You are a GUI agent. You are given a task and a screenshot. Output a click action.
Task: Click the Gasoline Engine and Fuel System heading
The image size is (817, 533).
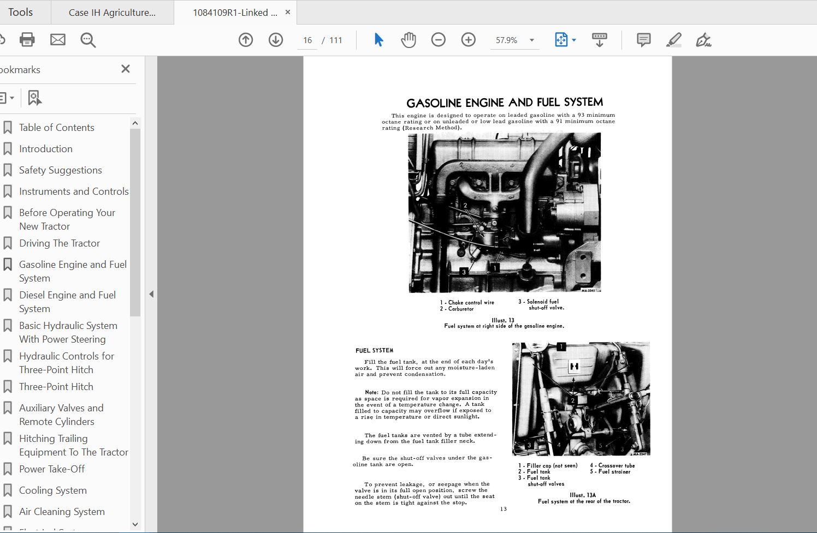(505, 103)
